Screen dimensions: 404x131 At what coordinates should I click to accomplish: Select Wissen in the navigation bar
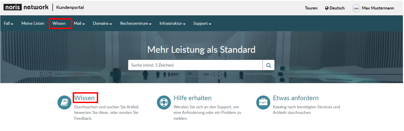(59, 24)
